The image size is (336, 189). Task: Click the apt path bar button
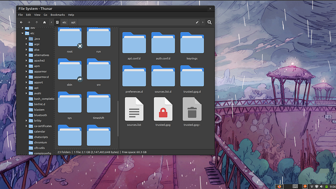(73, 22)
